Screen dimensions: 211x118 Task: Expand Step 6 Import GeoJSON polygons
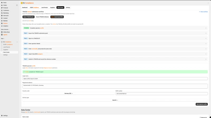pyautogui.click(x=115, y=54)
